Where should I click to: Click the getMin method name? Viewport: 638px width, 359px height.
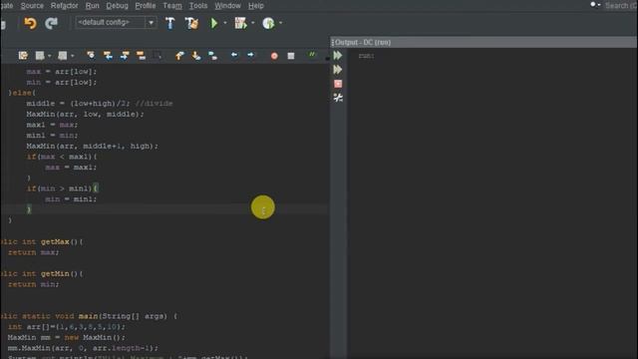[x=55, y=273]
